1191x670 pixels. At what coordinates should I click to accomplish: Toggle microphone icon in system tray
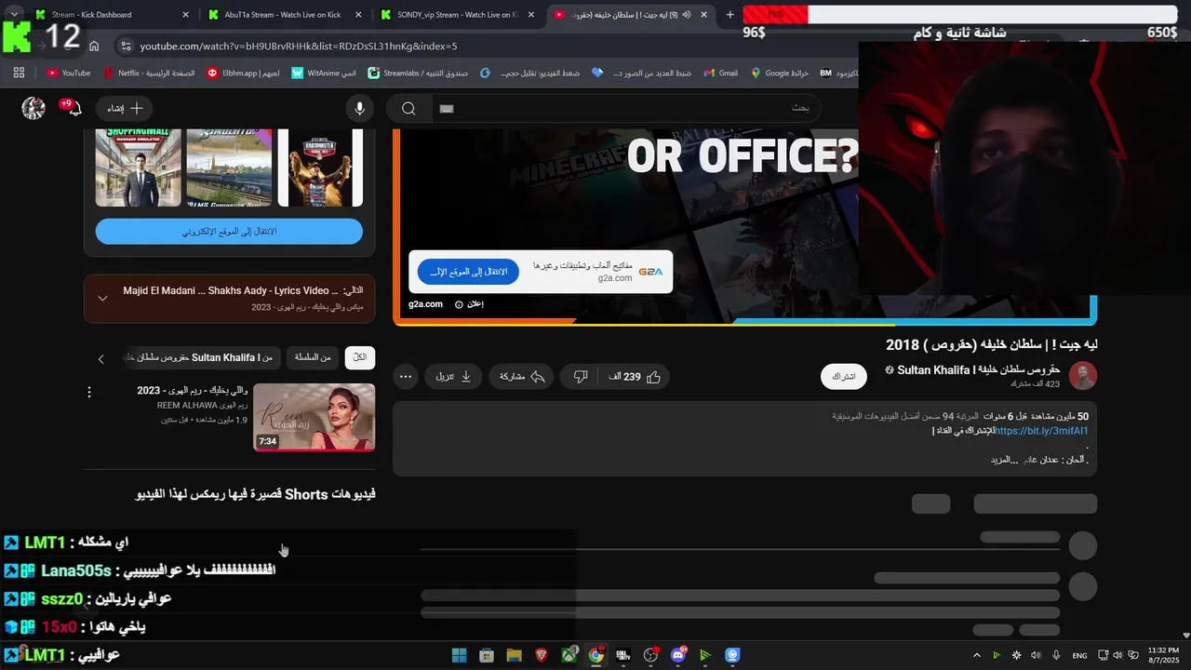point(1056,655)
